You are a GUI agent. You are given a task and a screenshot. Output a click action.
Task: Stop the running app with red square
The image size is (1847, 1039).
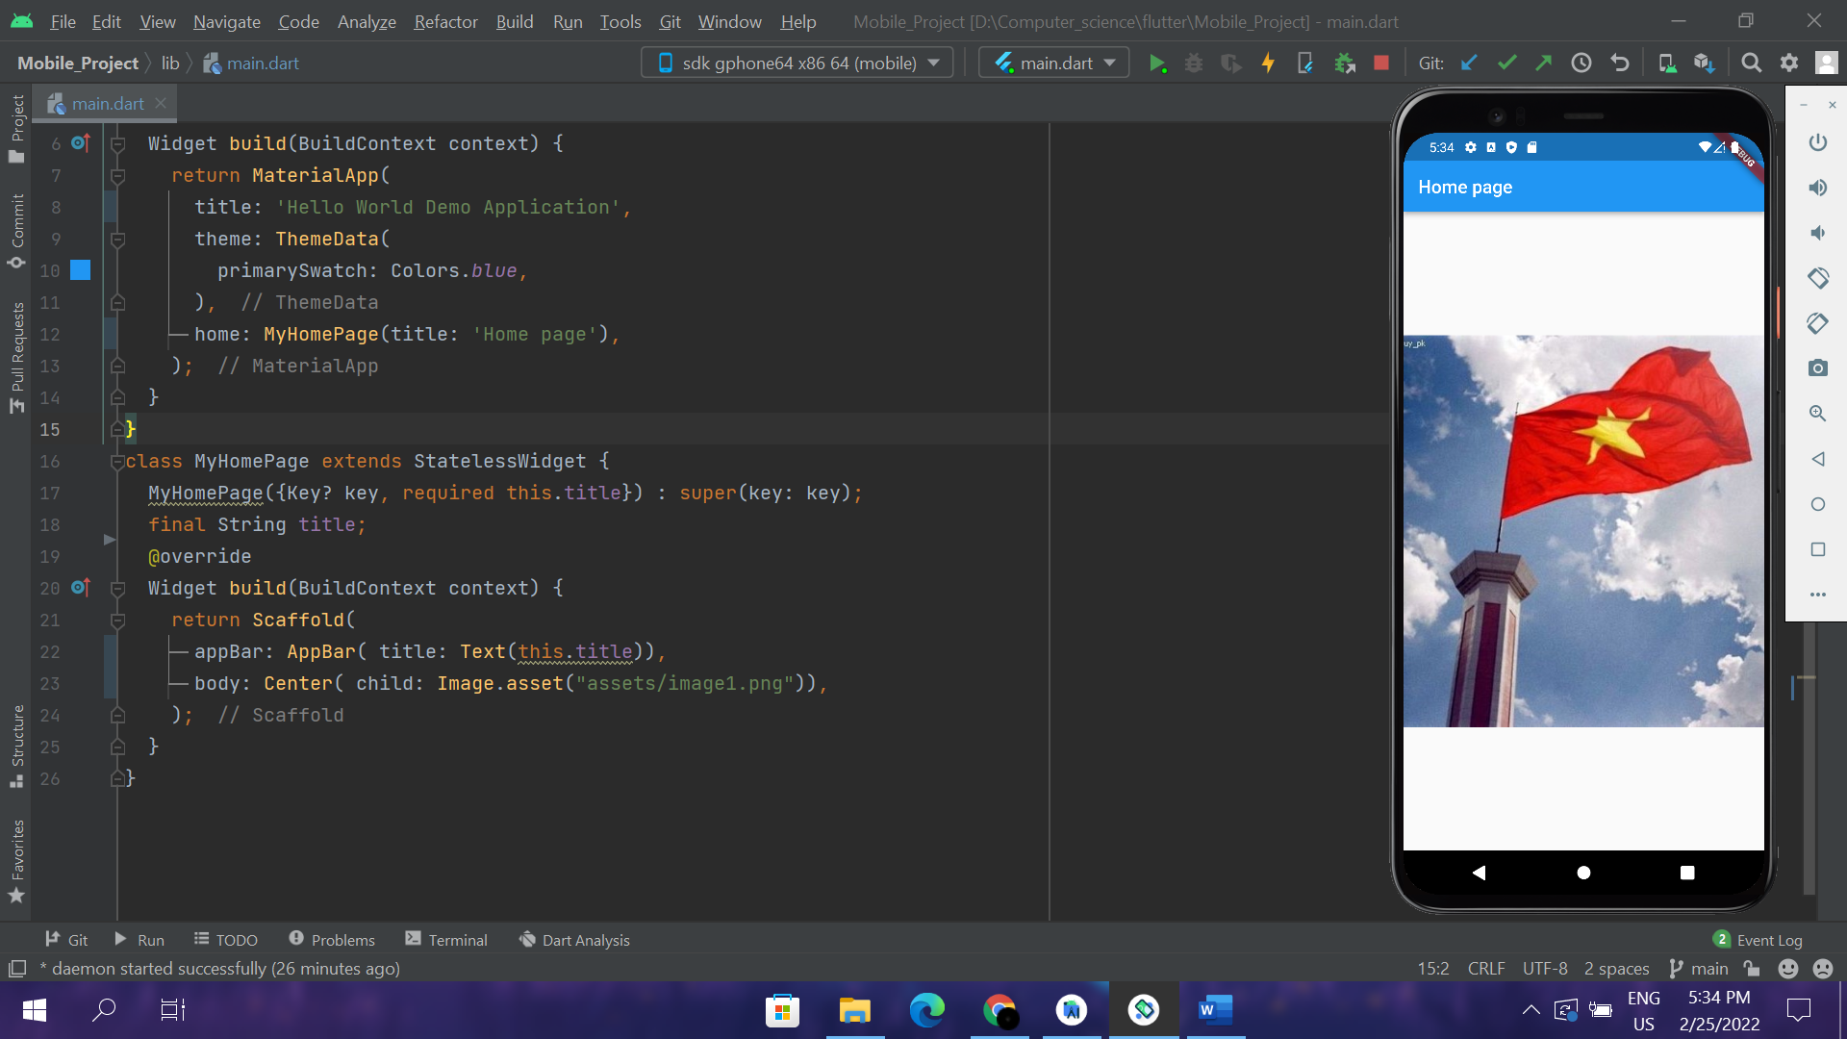click(1381, 63)
